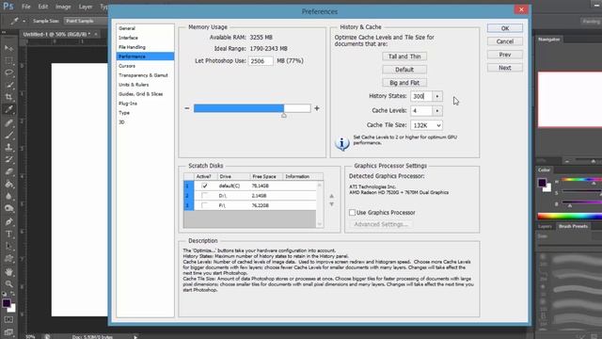The image size is (602, 339).
Task: Select the Untitled-1 document tab
Action: pos(56,34)
